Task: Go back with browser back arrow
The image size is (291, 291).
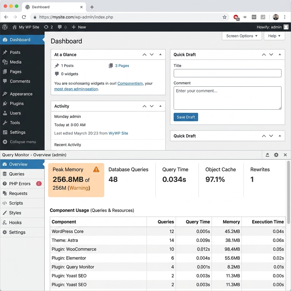Action: pos(6,17)
